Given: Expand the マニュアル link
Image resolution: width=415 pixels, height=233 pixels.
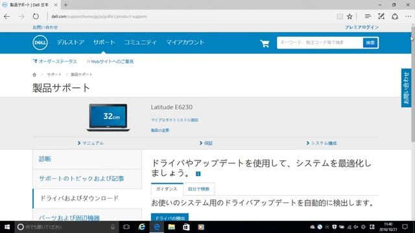Looking at the screenshot, I should click(x=91, y=143).
